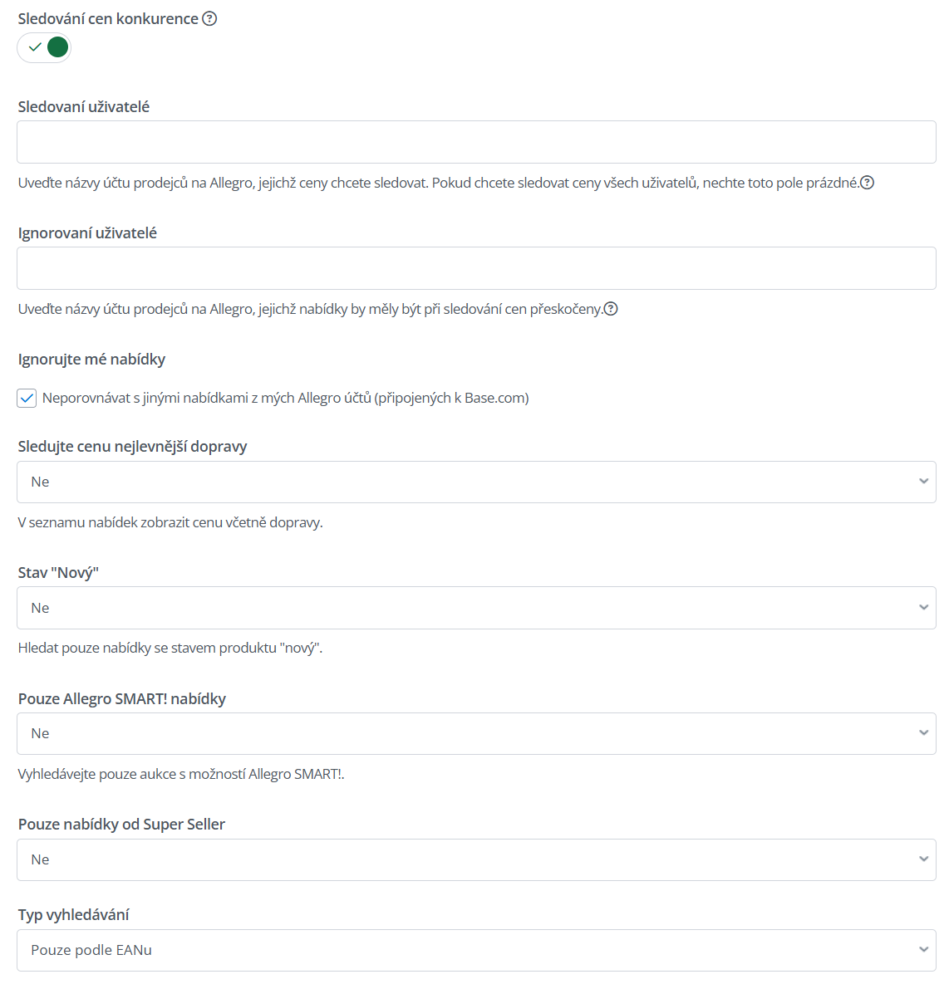Open help icon next to Sledování cen konkurence

[x=209, y=19]
